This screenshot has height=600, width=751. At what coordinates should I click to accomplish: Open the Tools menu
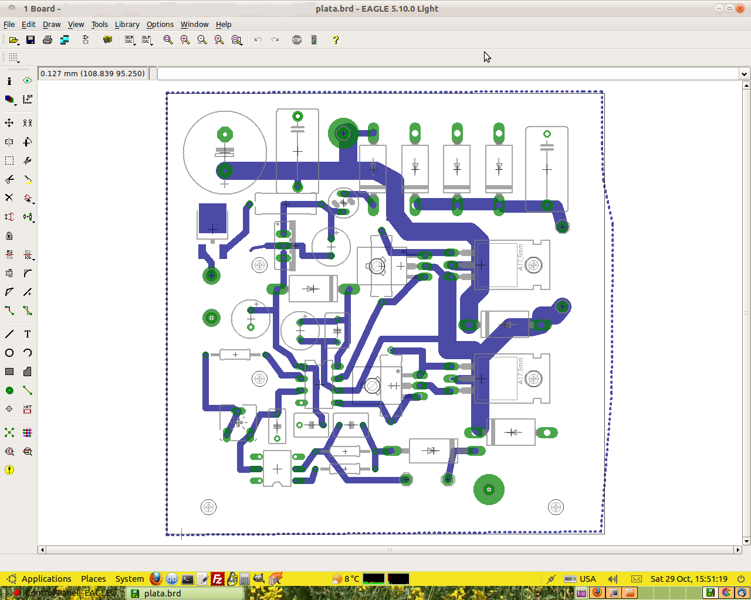99,25
